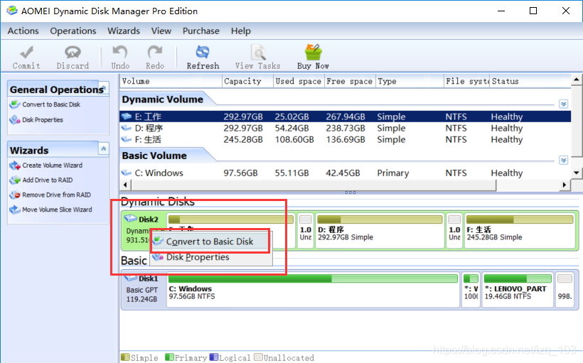Click the File system column header

coord(467,82)
